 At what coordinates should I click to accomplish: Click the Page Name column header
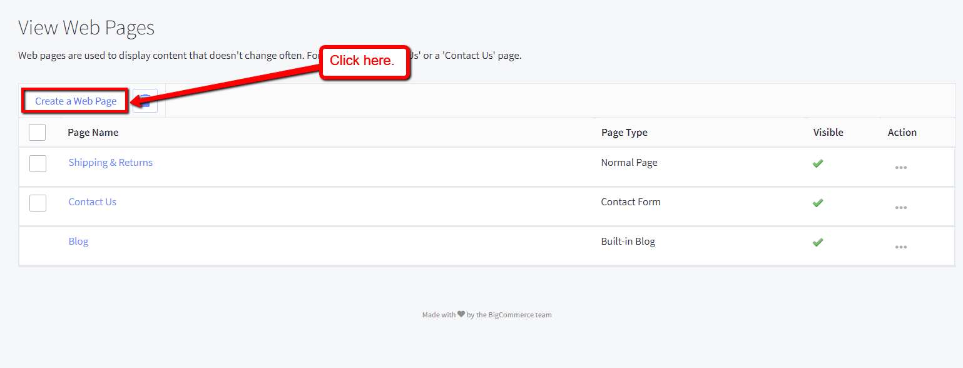click(x=92, y=132)
